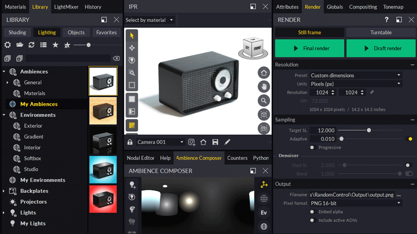Click the solid star favorites icon
The image size is (417, 234).
[55, 45]
